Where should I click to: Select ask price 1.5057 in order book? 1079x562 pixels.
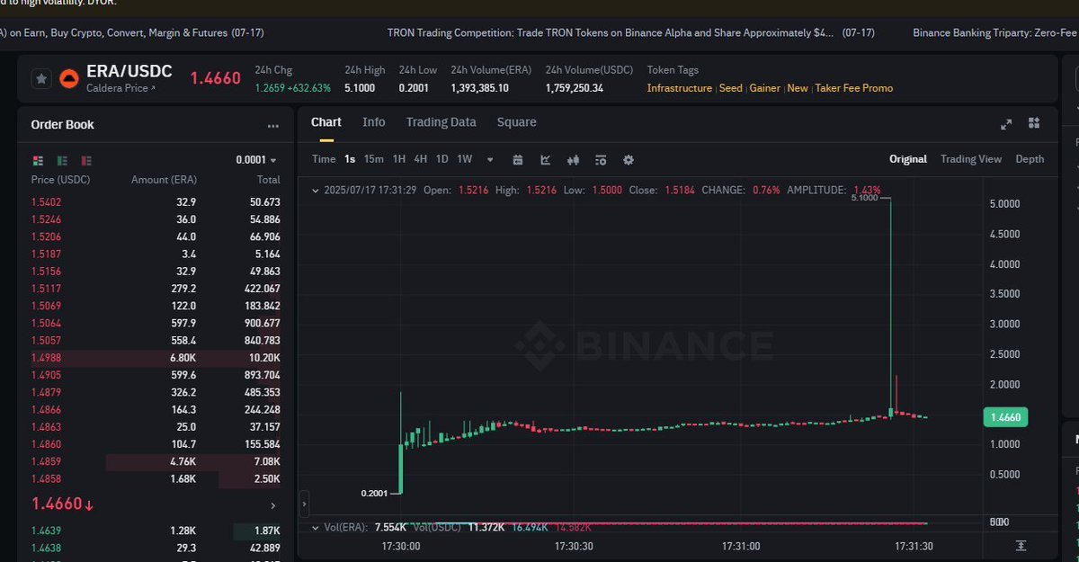47,341
